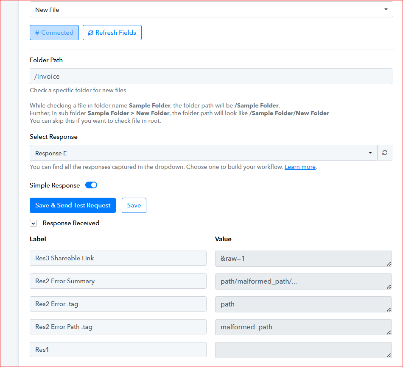Click the refresh icon beside Select Response

pyautogui.click(x=385, y=153)
